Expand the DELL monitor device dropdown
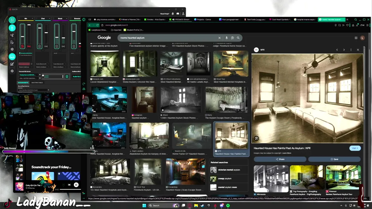The height and width of the screenshot is (209, 372). (x=40, y=78)
